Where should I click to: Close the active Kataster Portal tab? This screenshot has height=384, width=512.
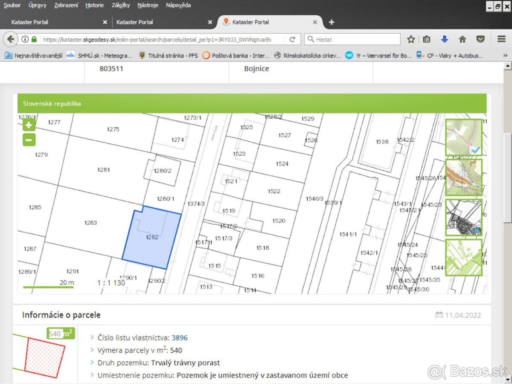(315, 22)
